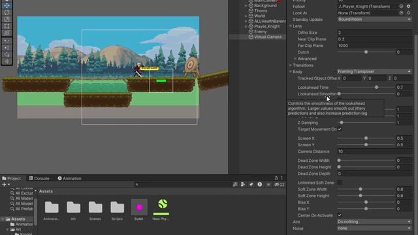
Task: Click the Lookahead Time slider handle
Action: coord(376,87)
